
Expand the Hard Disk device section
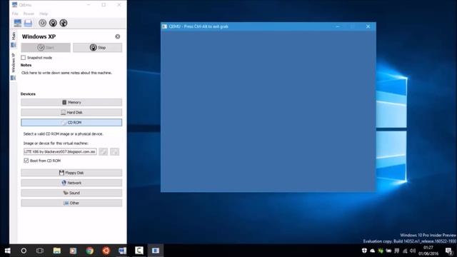[x=71, y=112]
